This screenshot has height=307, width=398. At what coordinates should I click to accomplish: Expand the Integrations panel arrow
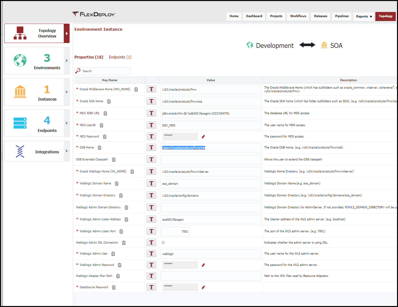[x=67, y=151]
